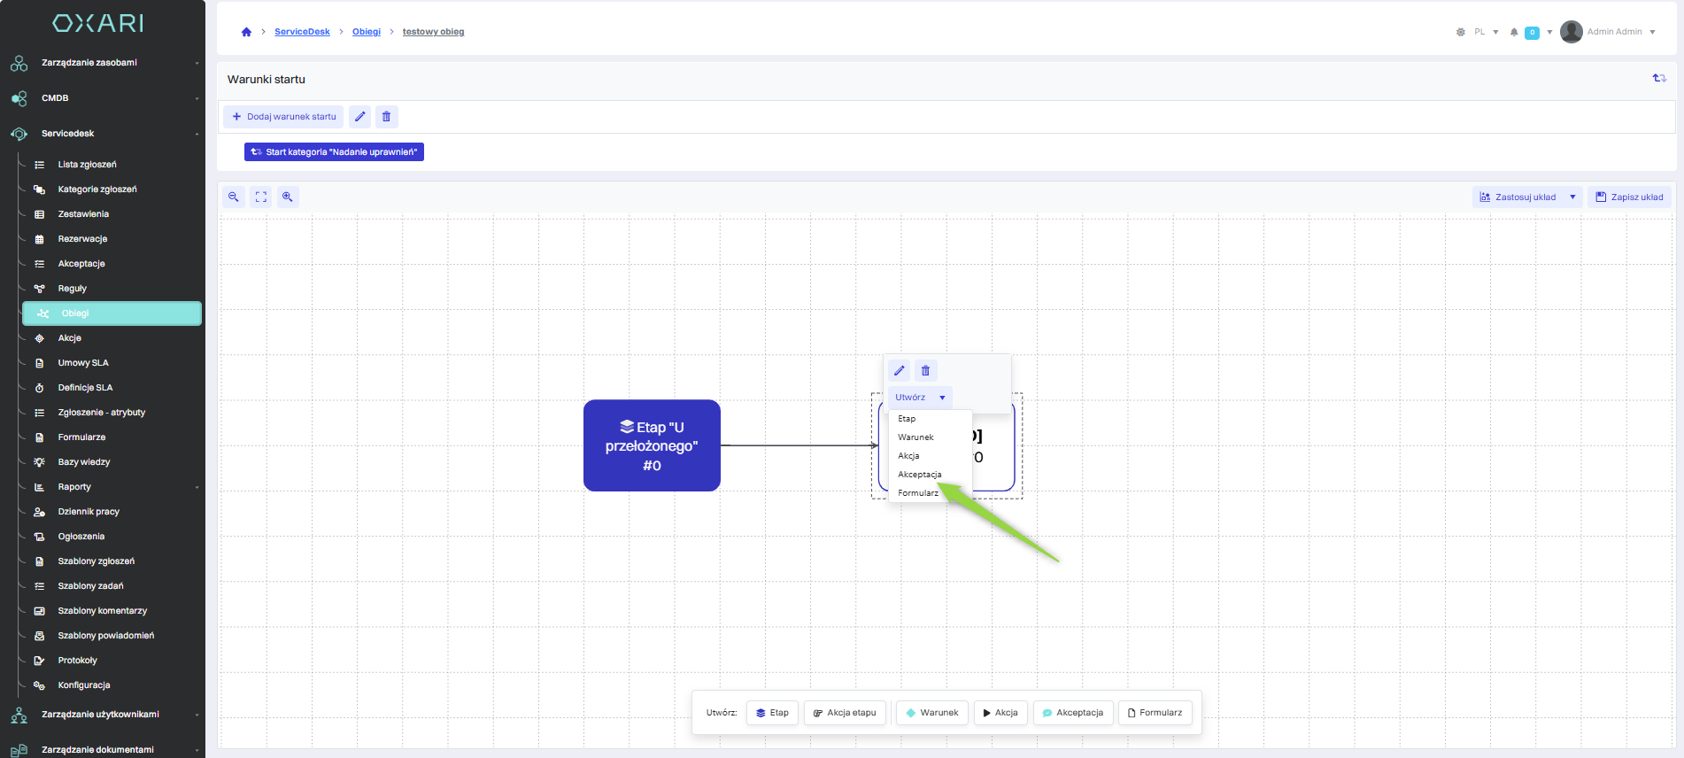Open the Utwórz dropdown on node

tap(920, 398)
